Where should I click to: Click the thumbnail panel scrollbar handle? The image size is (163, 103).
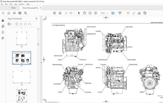(x=38, y=44)
